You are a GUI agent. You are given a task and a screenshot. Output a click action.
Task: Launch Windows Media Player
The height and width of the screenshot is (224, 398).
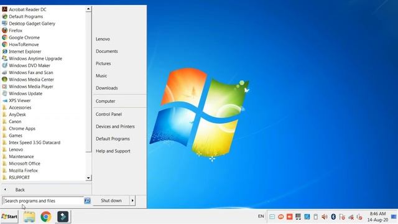point(27,86)
